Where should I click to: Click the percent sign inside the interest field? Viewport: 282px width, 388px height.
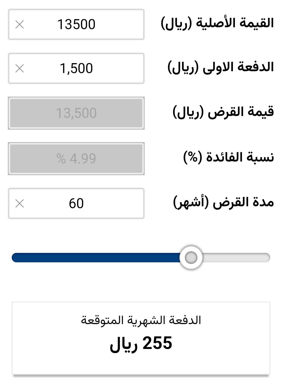coord(61,159)
